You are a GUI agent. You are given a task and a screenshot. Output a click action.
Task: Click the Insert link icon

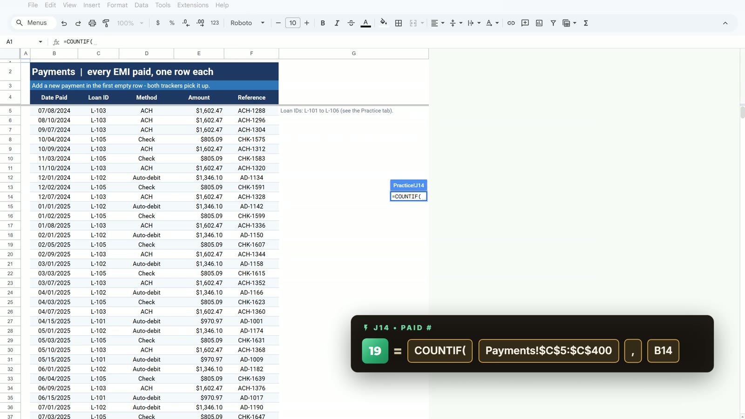point(511,23)
